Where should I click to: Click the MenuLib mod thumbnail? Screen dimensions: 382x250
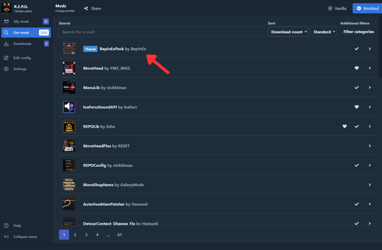pos(69,87)
